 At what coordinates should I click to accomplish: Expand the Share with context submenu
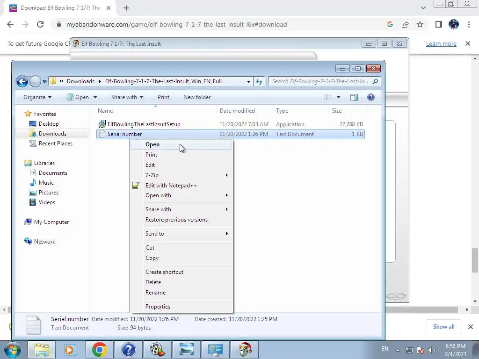click(181, 209)
